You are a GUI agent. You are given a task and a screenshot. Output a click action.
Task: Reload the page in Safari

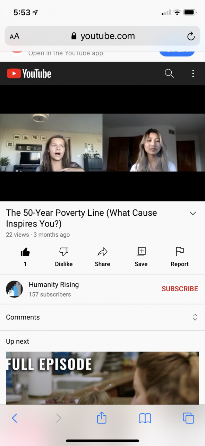(190, 36)
